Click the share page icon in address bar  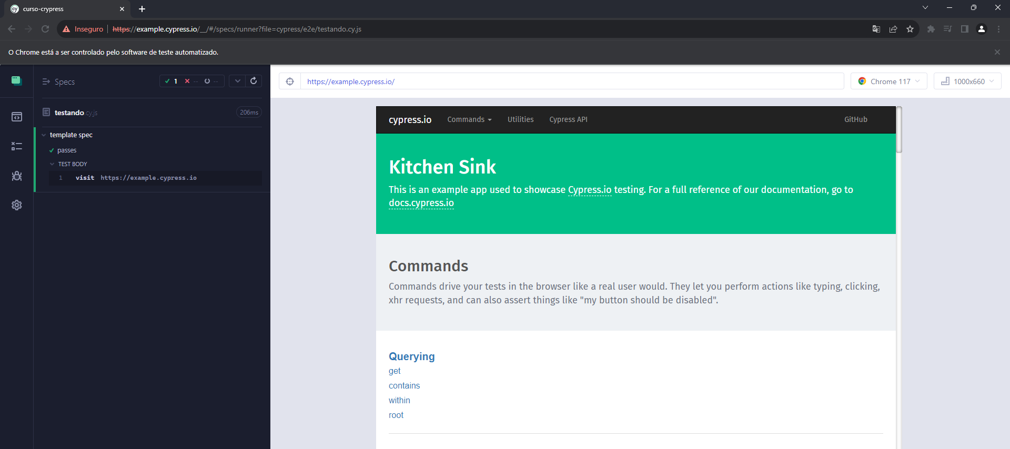point(893,29)
